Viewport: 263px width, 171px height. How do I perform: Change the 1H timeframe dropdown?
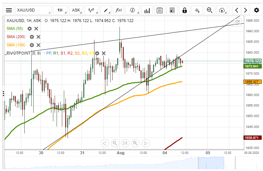[60, 10]
